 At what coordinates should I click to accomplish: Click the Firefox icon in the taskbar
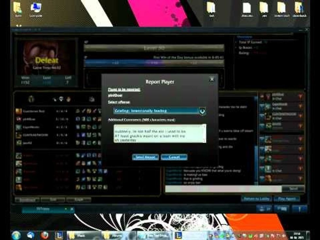[45, 235]
